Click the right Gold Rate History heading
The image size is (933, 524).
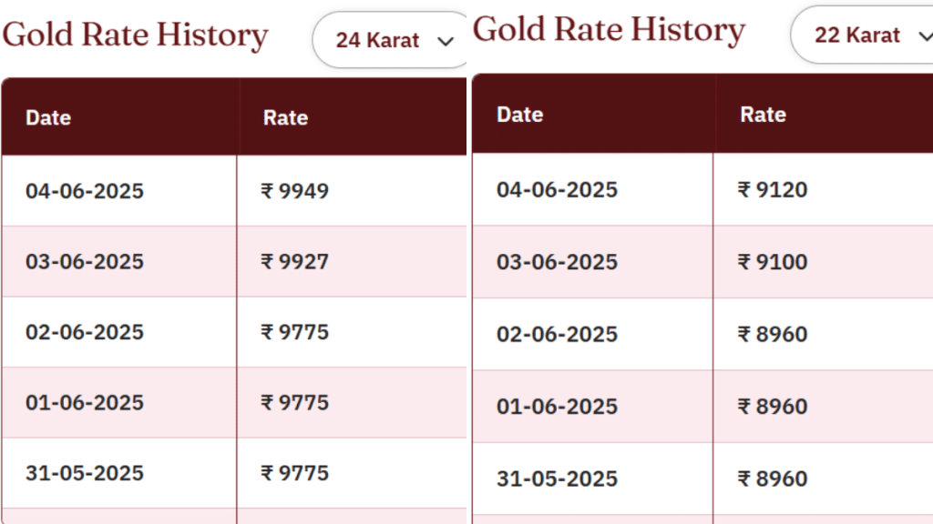(609, 30)
